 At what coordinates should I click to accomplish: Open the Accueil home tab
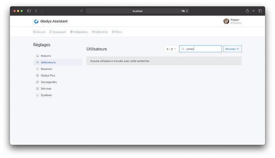point(39,32)
